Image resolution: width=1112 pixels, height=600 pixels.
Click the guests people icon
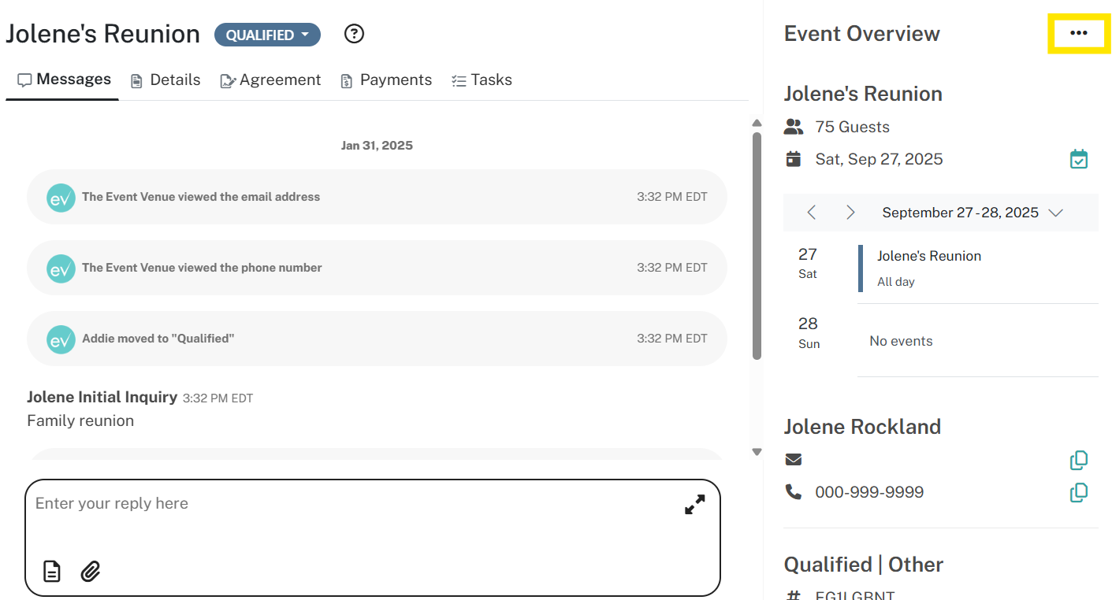coord(794,126)
